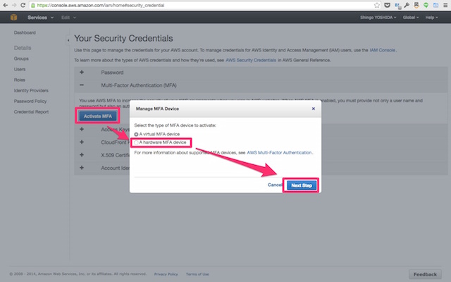This screenshot has width=451, height=282.
Task: Click the Activate MFA button
Action: (98, 116)
